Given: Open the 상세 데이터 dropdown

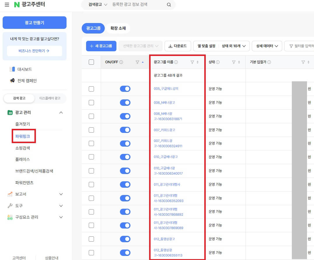Looking at the screenshot, I should [x=267, y=46].
